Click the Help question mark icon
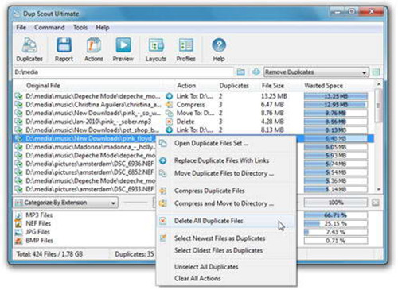The height and width of the screenshot is (290, 398). tap(219, 45)
